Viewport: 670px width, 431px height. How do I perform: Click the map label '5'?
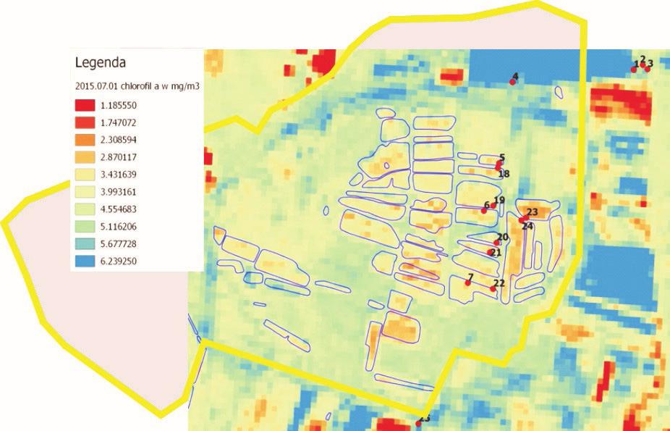[x=502, y=158]
